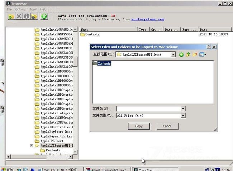Viewport: 233px width, 171px height.
Task: Click the Date column header
Action: pos(215,30)
